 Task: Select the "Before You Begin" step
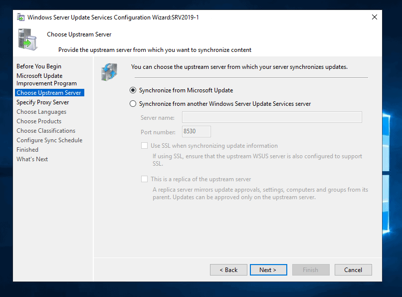click(x=39, y=66)
